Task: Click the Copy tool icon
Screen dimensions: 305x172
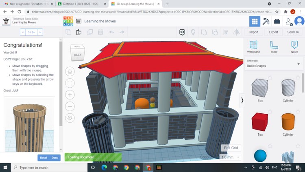Action: [68, 32]
